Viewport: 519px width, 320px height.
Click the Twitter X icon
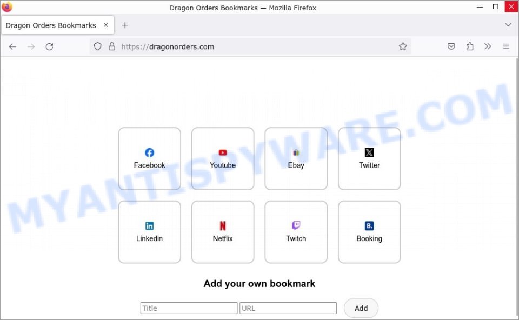pos(369,152)
